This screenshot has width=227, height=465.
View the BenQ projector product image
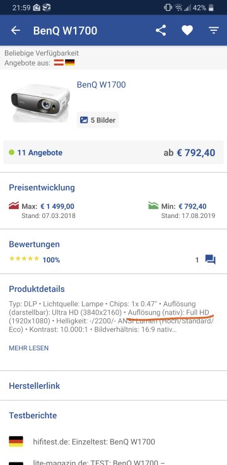tap(40, 103)
